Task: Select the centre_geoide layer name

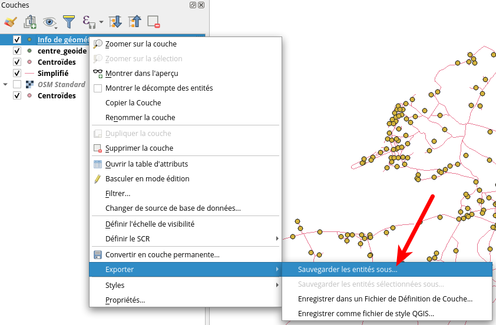Action: click(x=62, y=51)
